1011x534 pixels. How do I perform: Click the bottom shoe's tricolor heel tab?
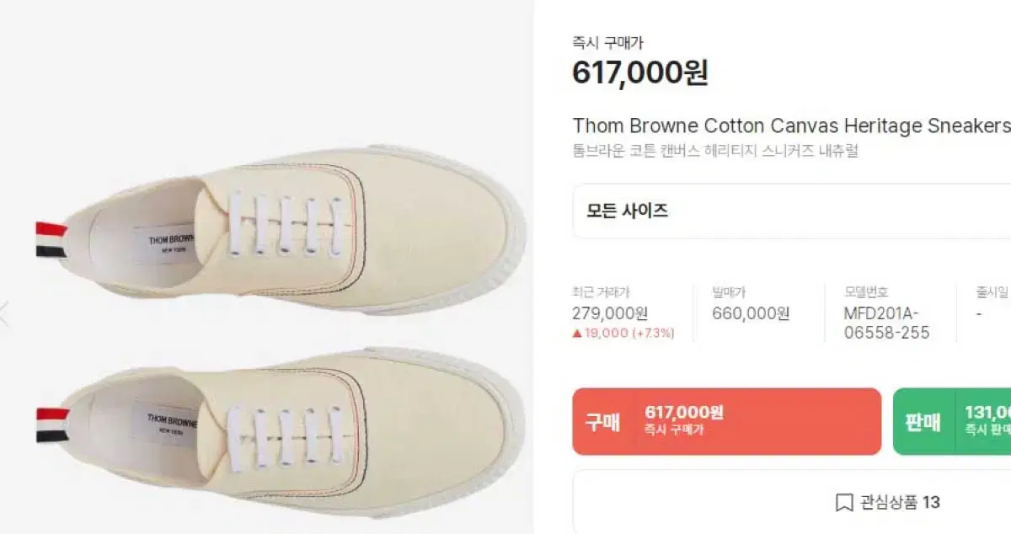pyautogui.click(x=51, y=425)
